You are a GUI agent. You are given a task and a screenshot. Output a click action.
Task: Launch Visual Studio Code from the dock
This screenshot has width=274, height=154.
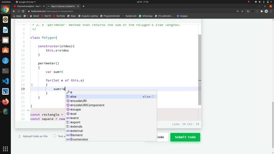click(x=5, y=81)
